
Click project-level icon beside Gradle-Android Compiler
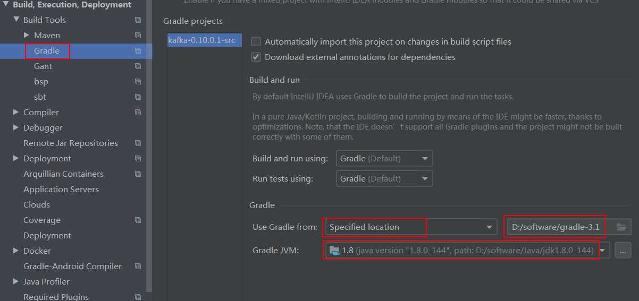(x=138, y=266)
